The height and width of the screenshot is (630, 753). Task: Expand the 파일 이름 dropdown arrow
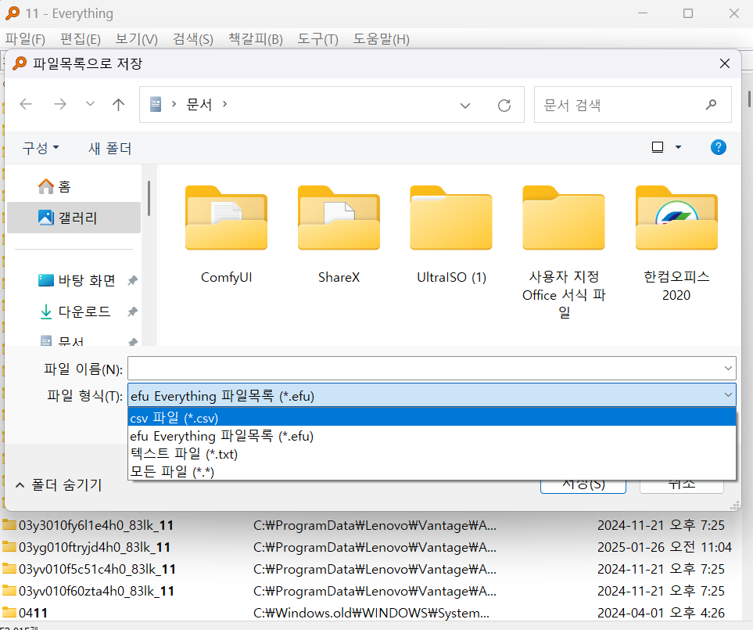[728, 369]
